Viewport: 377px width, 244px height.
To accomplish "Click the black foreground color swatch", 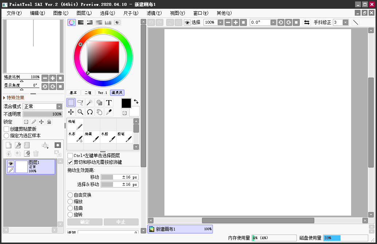I will (x=126, y=103).
